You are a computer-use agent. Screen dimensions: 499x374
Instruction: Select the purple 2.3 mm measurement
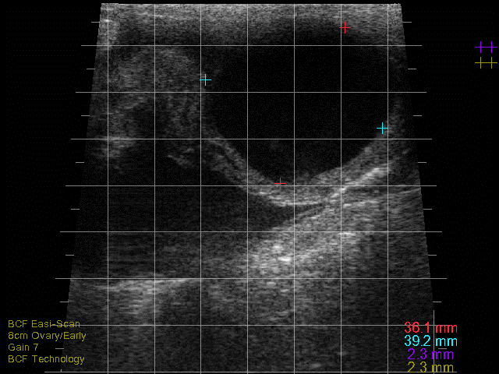430,355
